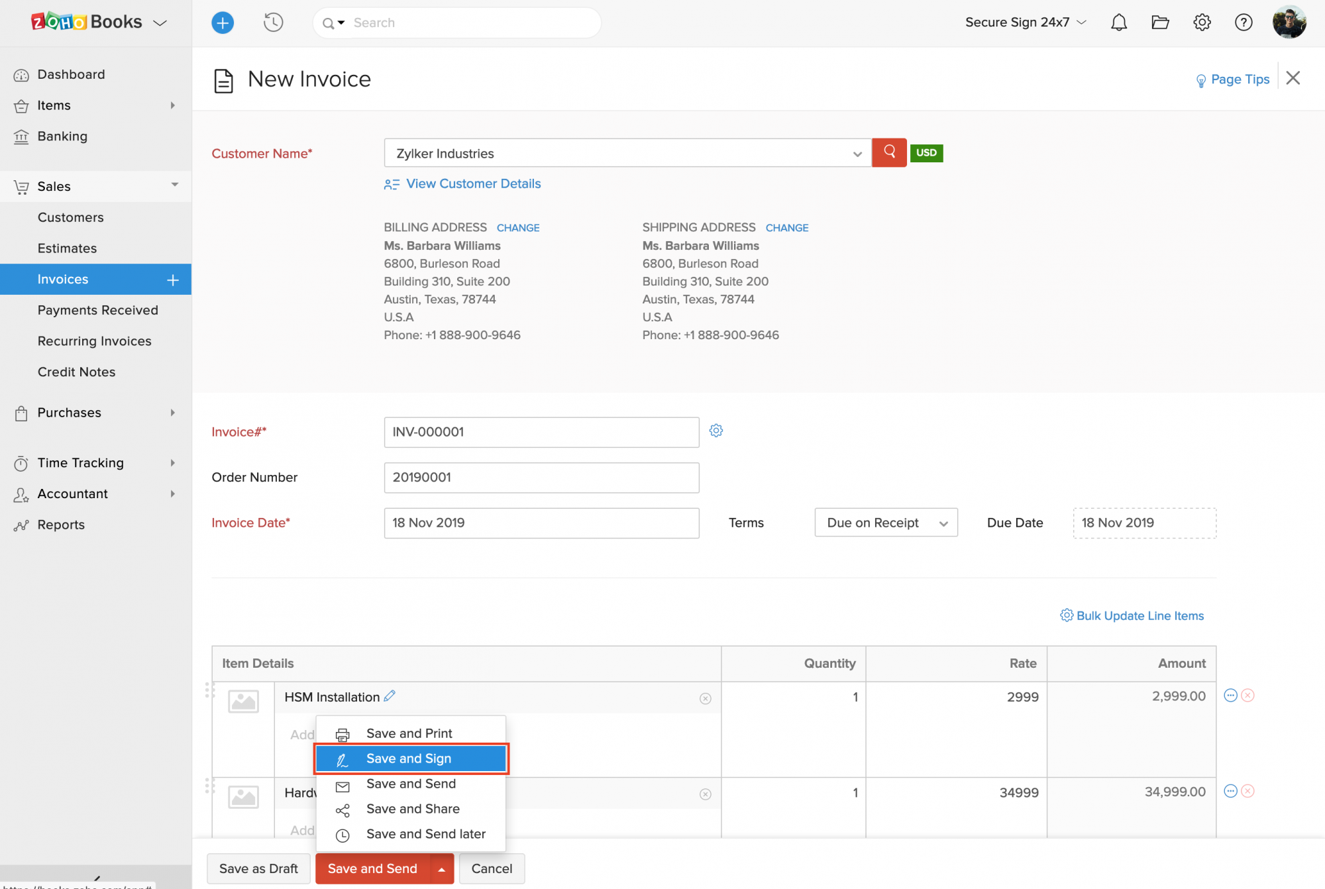Click the history/recent clock icon
The image size is (1325, 889).
(272, 22)
